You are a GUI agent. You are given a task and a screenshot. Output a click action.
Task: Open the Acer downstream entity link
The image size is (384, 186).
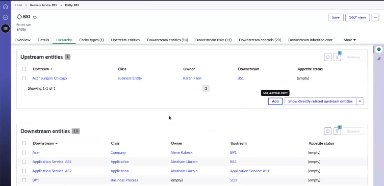point(36,152)
